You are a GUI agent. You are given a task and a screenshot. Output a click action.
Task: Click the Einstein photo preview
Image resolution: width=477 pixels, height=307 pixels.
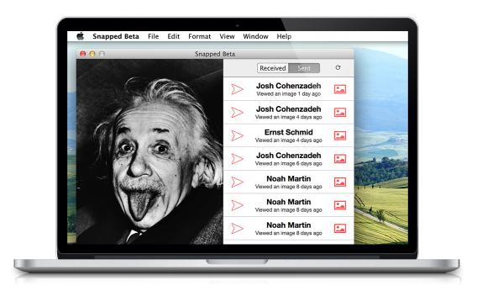(x=149, y=151)
